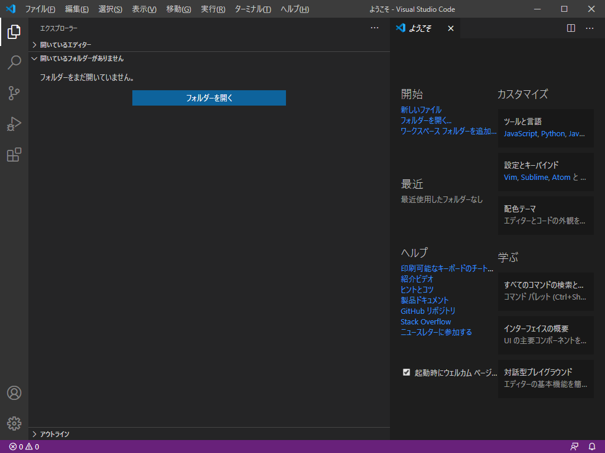Open the 実行(R) menu
605x453 pixels.
[x=213, y=9]
